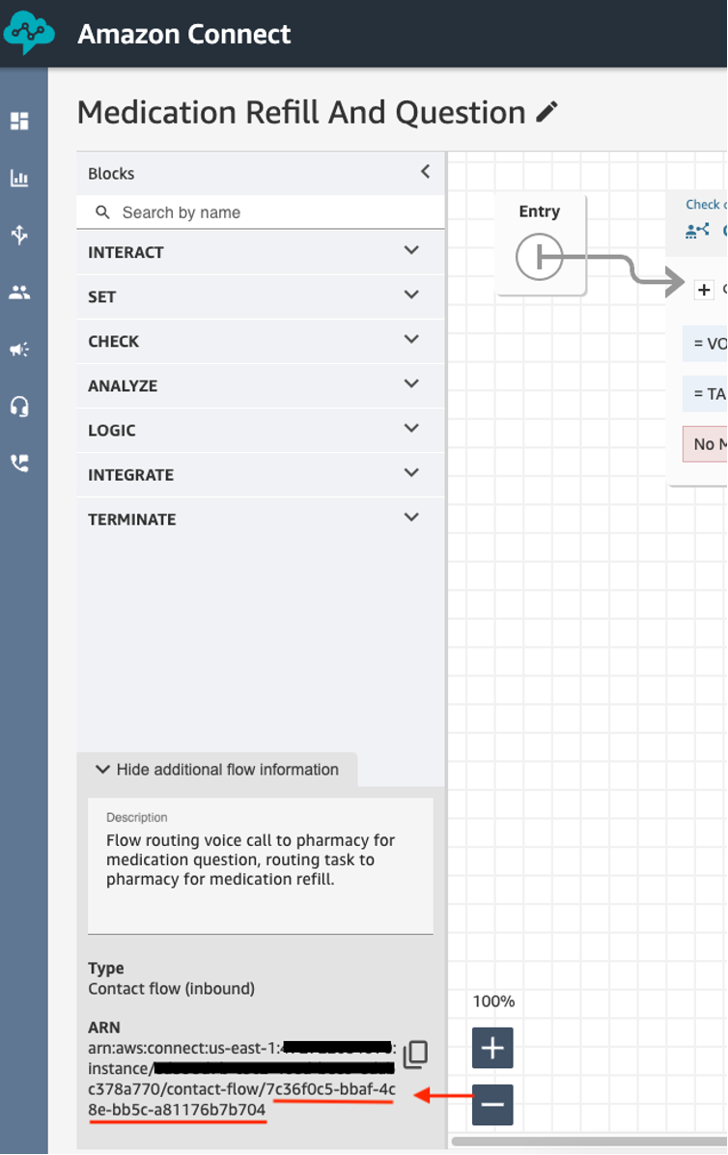
Task: Click the Entry block start circle
Action: point(539,257)
